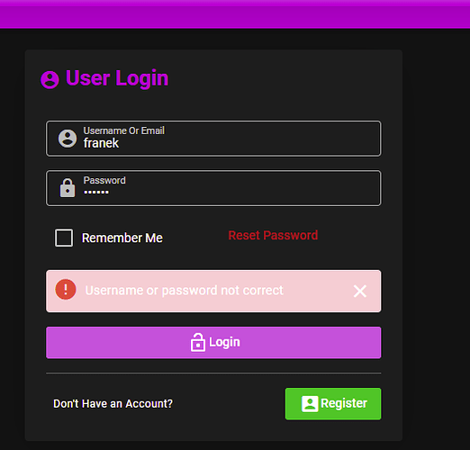This screenshot has width=470, height=450.
Task: Dismiss the error alert with the X
Action: click(x=360, y=291)
